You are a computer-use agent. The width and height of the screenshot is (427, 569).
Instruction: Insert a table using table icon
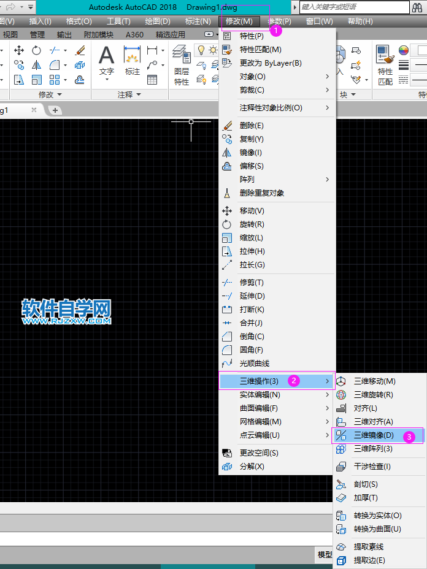[x=152, y=80]
